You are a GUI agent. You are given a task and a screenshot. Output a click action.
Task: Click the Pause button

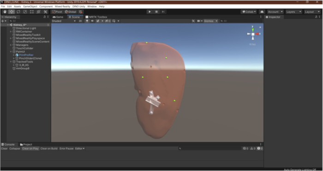pos(156,11)
